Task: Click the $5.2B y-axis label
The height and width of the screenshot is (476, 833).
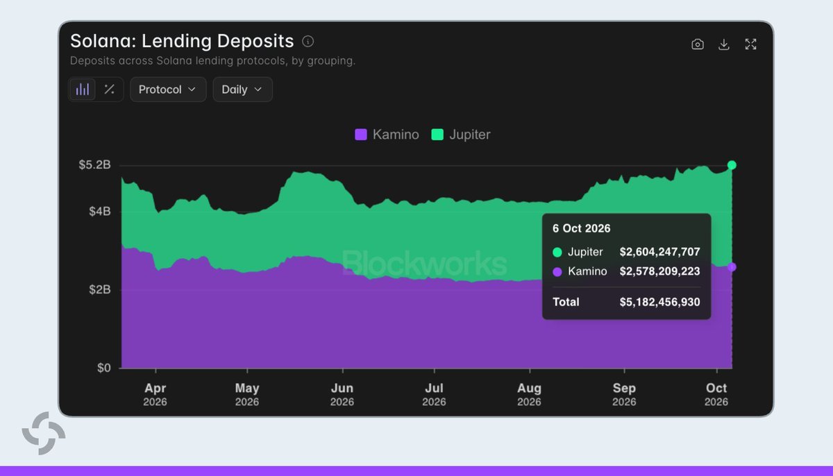Action: coord(94,165)
